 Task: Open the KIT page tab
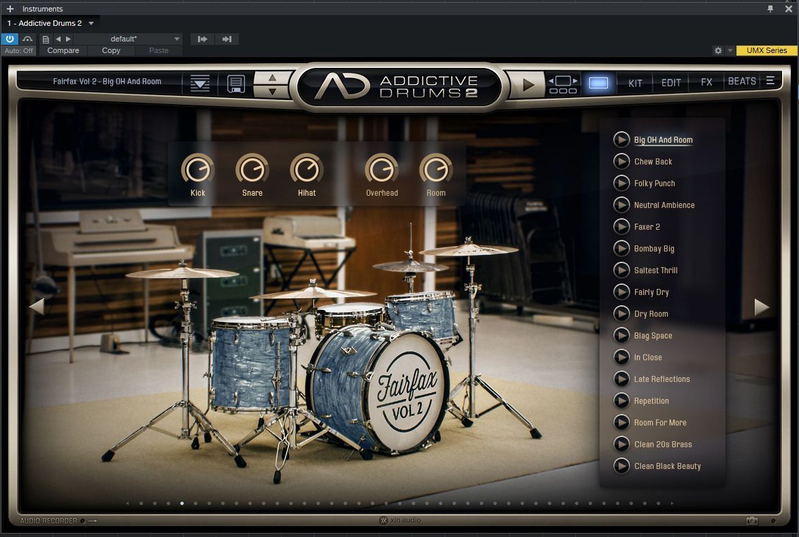[x=635, y=82]
